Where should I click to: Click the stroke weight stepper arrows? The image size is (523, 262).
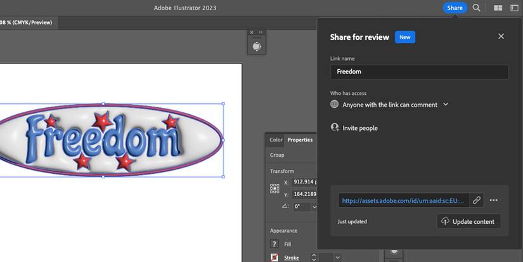pos(314,258)
